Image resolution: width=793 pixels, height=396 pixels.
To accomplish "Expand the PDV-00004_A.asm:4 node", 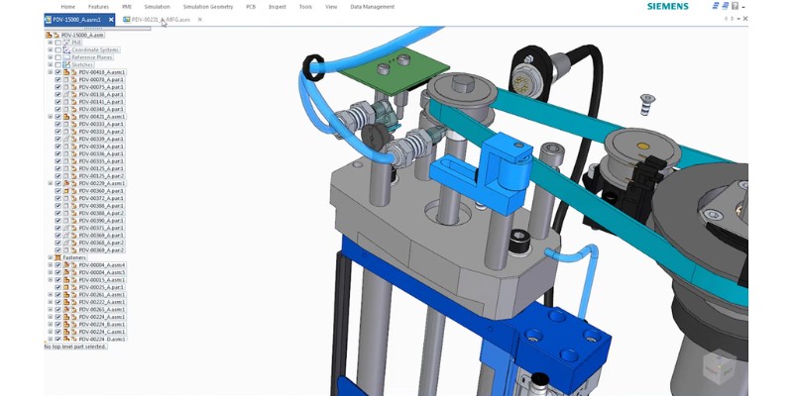I will coord(51,264).
